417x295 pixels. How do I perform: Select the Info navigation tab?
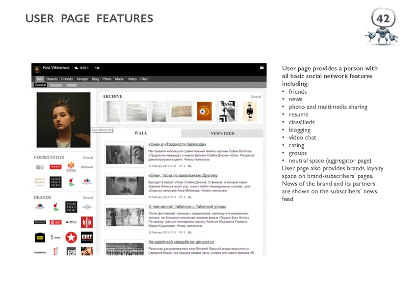[x=40, y=79]
